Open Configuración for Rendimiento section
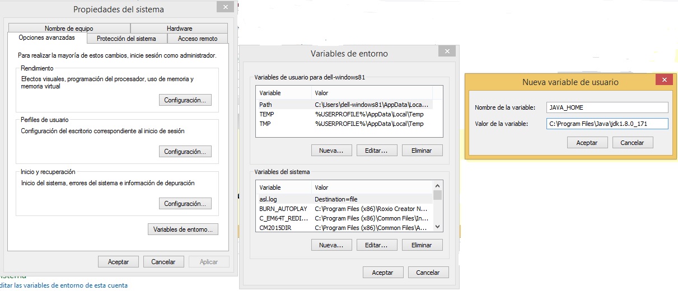Screen dimensions: 678x291 (x=185, y=100)
